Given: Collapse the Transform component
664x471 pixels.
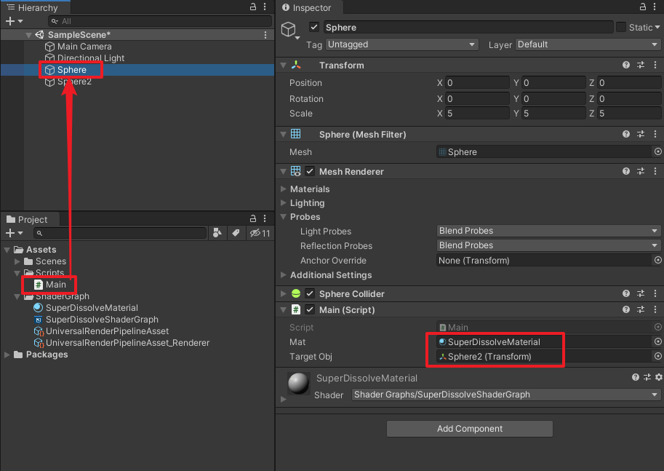Looking at the screenshot, I should point(284,65).
